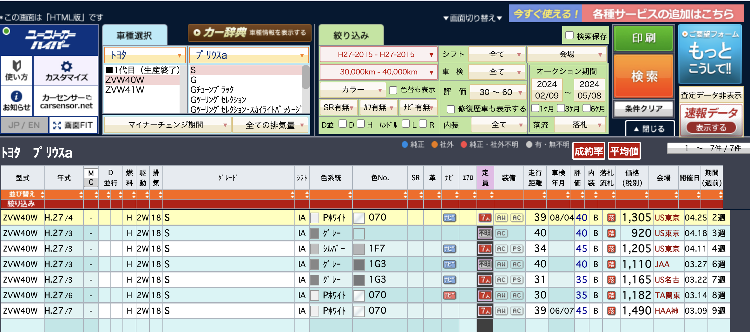Open the carsensor.net external link icon
Viewport: 750px width, 332px height.
[66, 101]
